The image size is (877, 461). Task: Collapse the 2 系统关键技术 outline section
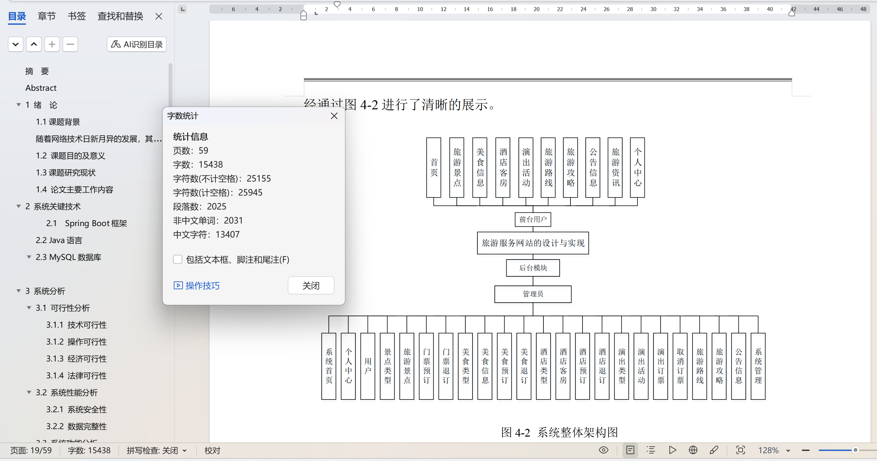tap(19, 206)
